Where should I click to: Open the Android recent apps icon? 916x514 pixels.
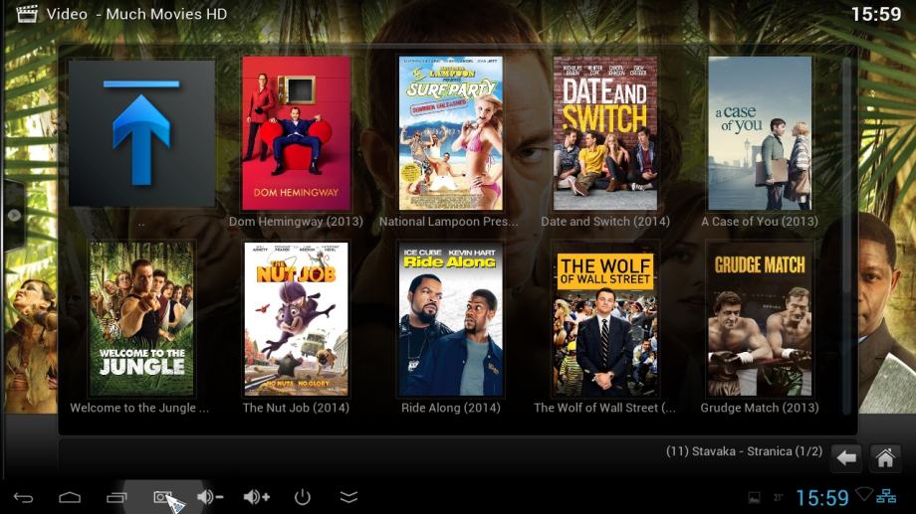point(116,498)
